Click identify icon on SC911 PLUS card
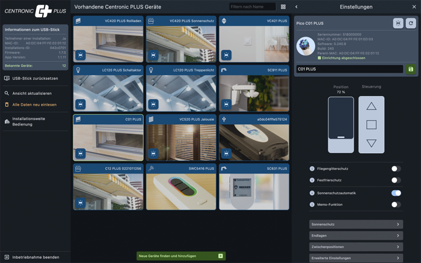 coord(226,104)
